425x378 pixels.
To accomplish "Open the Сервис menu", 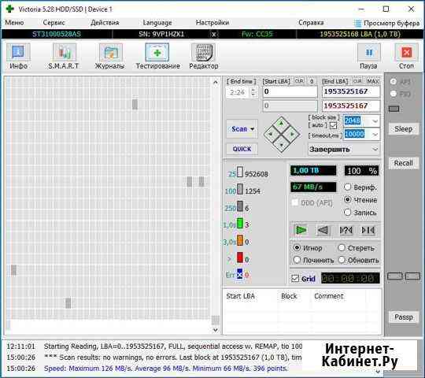I will point(54,23).
